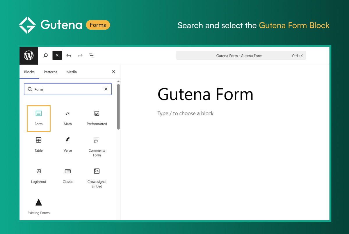Switch to the Blocks tab
This screenshot has width=349, height=234.
coord(29,72)
